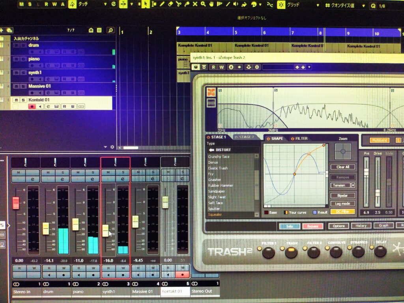The height and width of the screenshot is (303, 404).
Task: Click the orange spectrum view icon in Trash 2
Action: pyautogui.click(x=211, y=92)
